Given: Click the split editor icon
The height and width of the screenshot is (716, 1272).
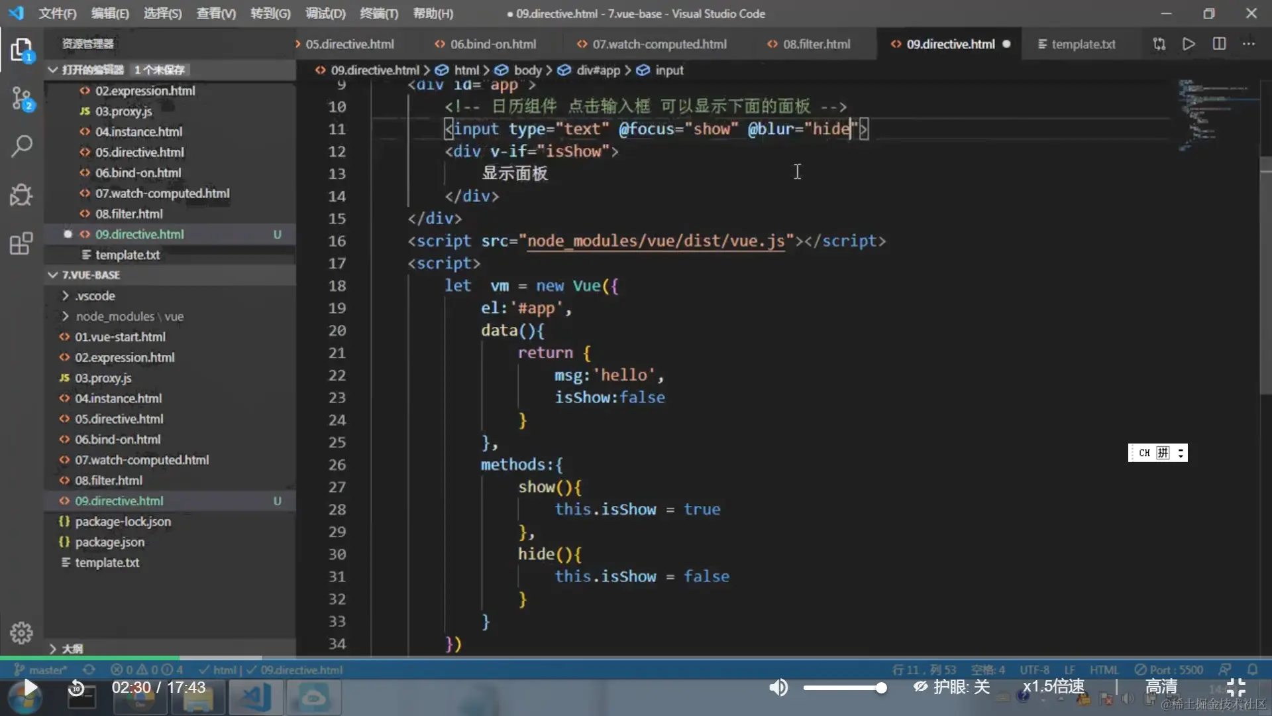Looking at the screenshot, I should click(1219, 44).
